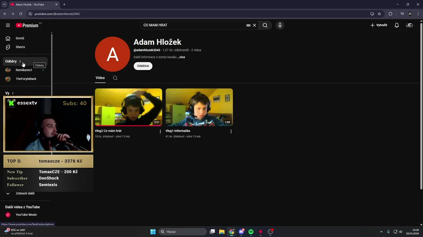423x237 pixels.
Task: Click the Vlog2 Co mám hrát title
Action: click(108, 131)
